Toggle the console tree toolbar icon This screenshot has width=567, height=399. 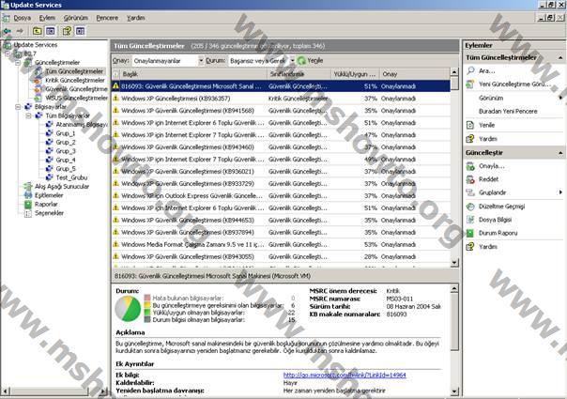(x=51, y=31)
